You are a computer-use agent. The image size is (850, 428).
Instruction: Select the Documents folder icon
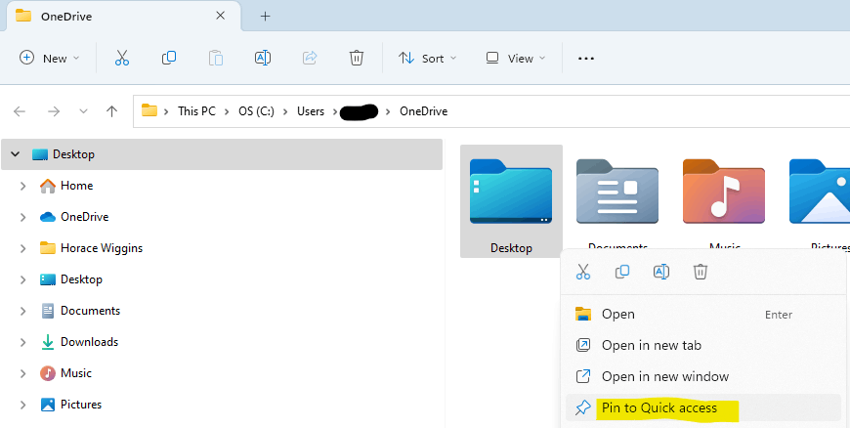(616, 191)
